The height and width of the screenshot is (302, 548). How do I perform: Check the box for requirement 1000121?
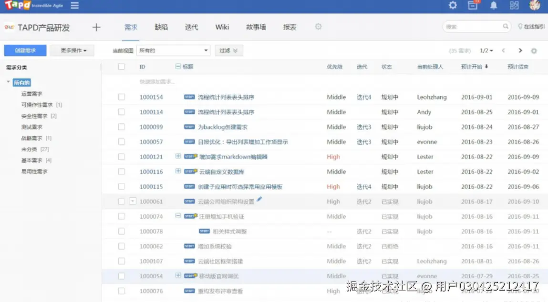[x=121, y=156]
